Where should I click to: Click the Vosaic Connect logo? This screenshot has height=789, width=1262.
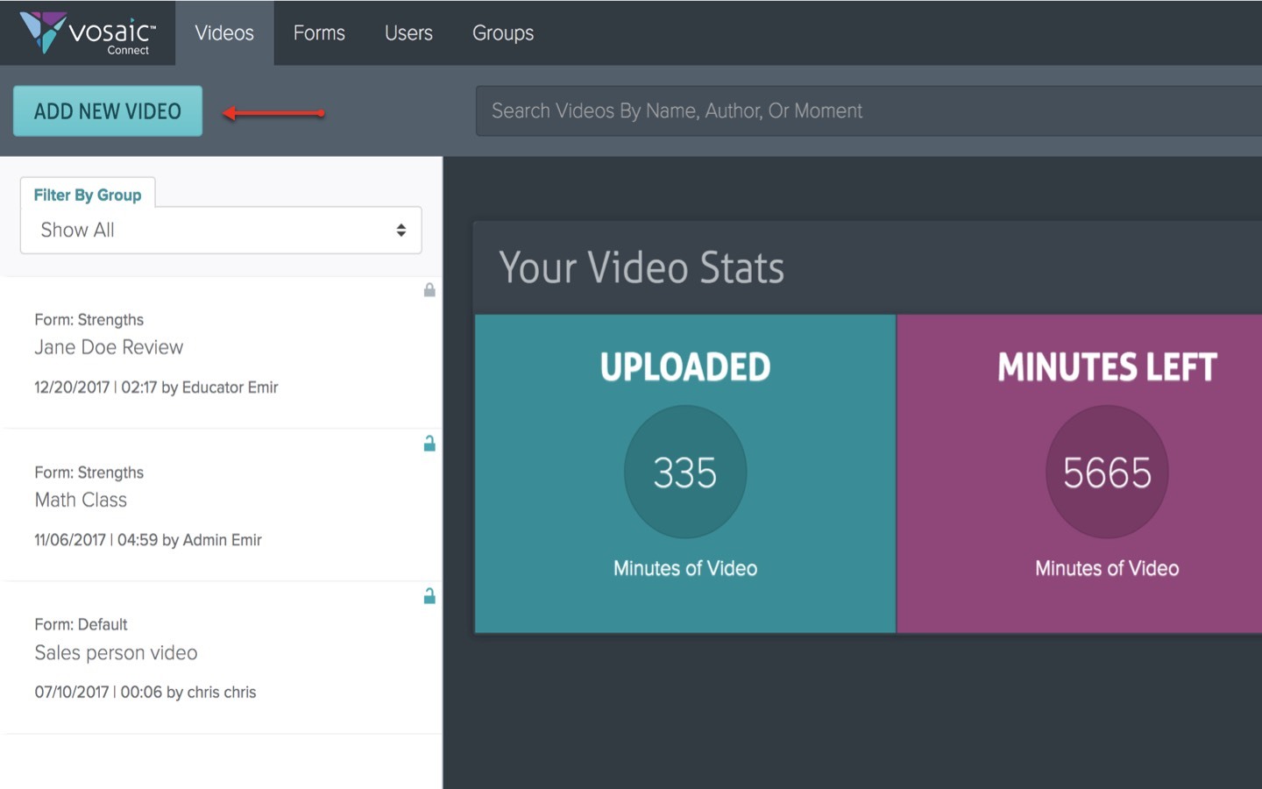coord(88,33)
